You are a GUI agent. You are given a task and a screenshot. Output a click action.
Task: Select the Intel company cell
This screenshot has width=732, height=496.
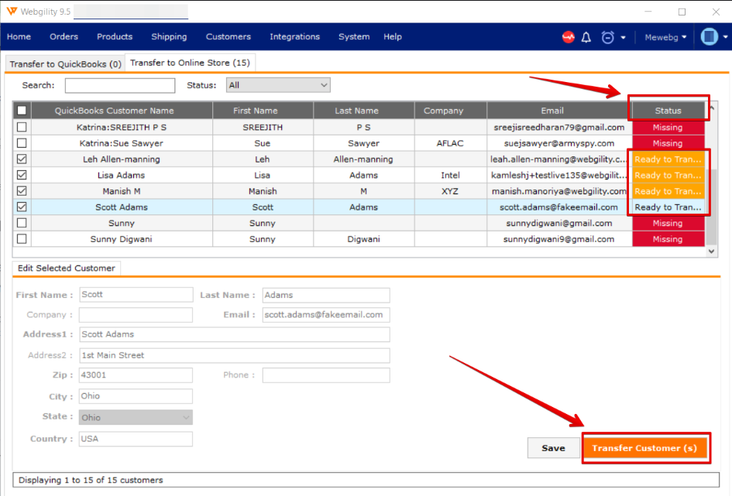click(450, 176)
